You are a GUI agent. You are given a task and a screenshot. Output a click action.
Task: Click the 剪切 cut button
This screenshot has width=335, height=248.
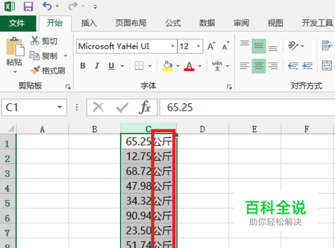click(44, 41)
